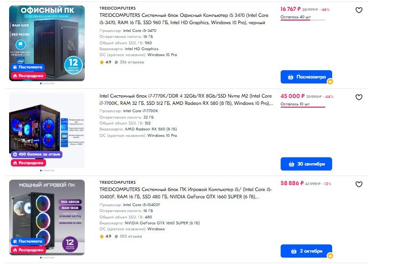Click the reviews bubble icon beside 303 отзыва
Screen dimensions: 400x264
(x=116, y=237)
